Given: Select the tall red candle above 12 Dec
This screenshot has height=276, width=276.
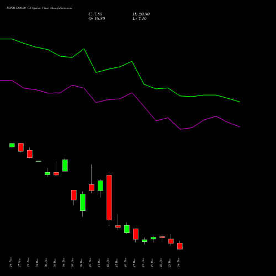Looking at the screenshot, I should 109,198.
